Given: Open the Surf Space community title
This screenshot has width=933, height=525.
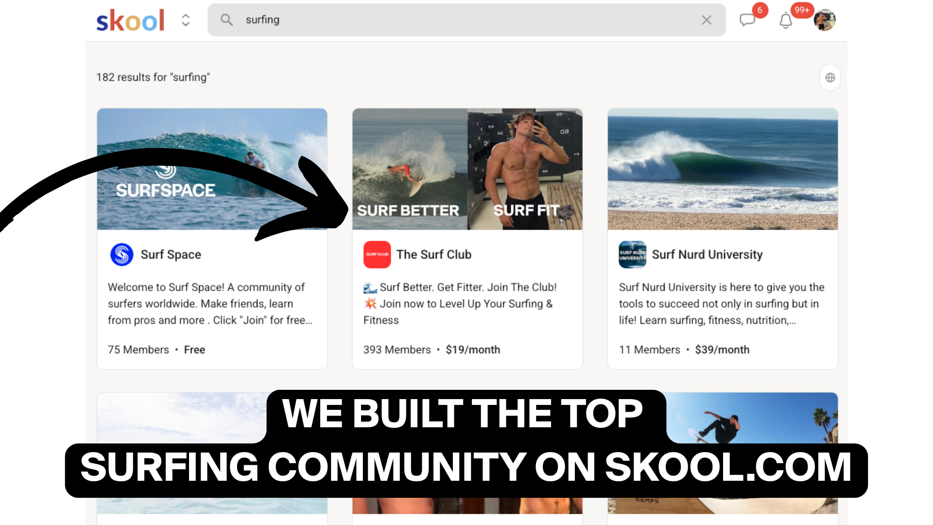Looking at the screenshot, I should (x=171, y=255).
